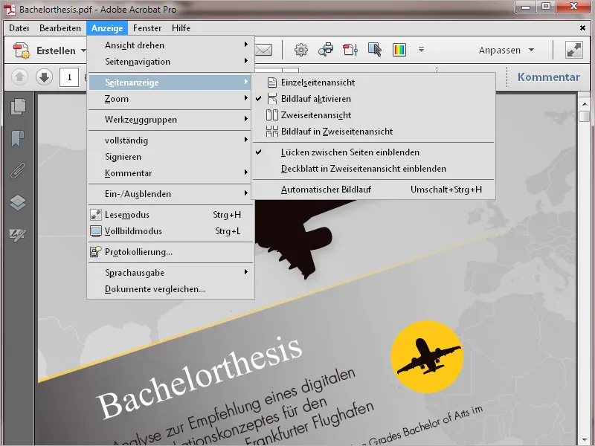Expand Seitennavigation submenu

tap(170, 62)
